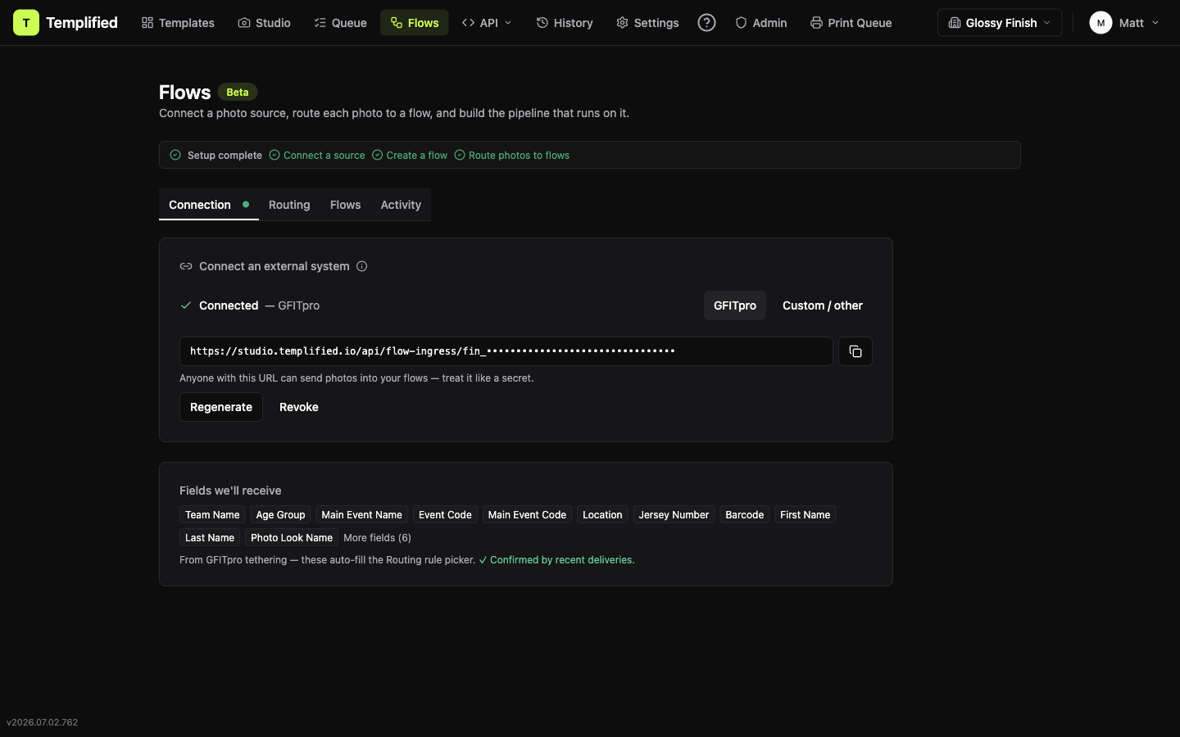Screen dimensions: 1180x737
Task: Open the History page
Action: point(565,23)
